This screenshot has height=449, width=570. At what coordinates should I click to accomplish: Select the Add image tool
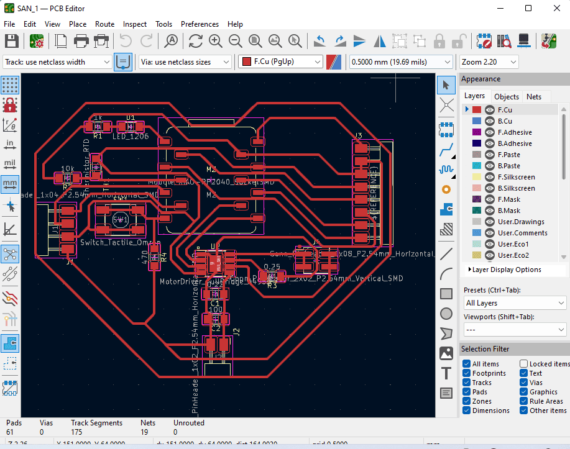click(x=446, y=353)
